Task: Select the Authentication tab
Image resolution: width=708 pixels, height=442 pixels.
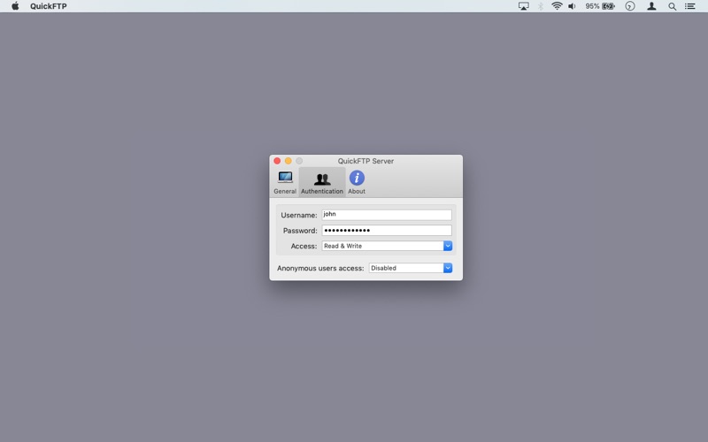Action: 322,182
